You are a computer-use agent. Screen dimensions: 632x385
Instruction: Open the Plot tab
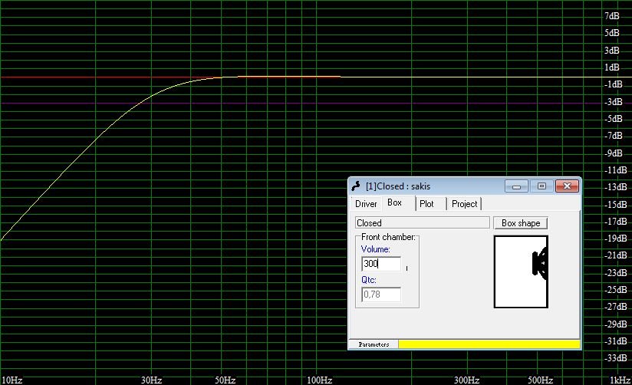(x=426, y=204)
